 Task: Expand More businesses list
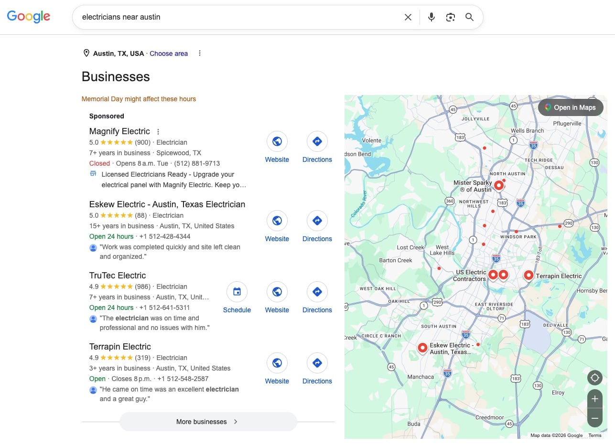(x=208, y=422)
